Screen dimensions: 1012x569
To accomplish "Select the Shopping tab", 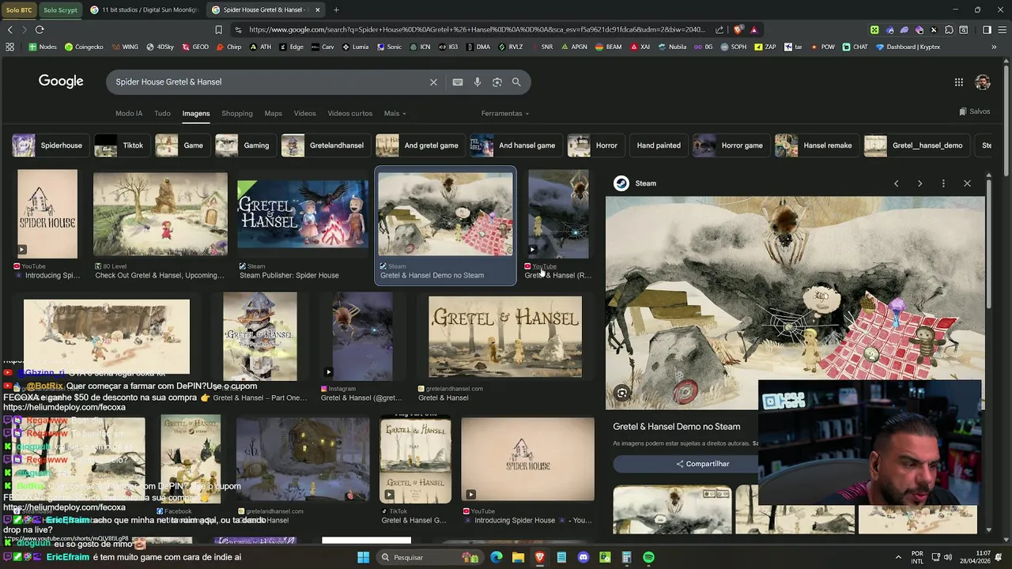I will [237, 113].
